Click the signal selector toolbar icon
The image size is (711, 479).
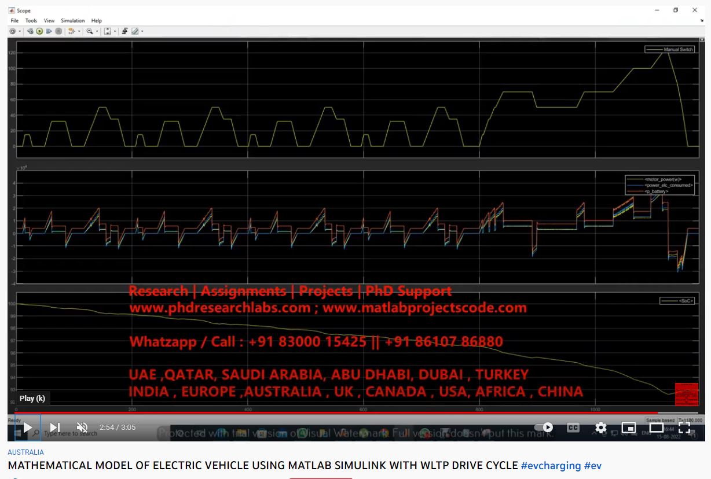point(72,31)
